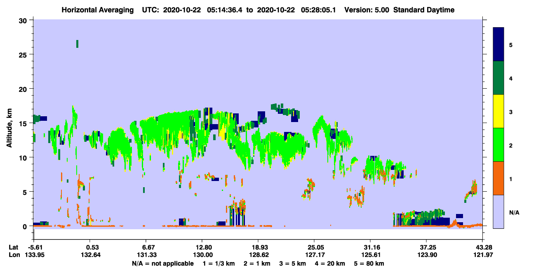Click the dark green level 4 swatch

click(x=498, y=78)
